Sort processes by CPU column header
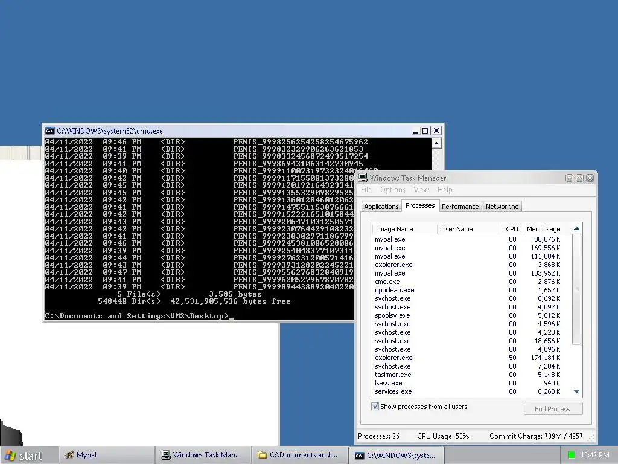The height and width of the screenshot is (464, 618). tap(512, 229)
